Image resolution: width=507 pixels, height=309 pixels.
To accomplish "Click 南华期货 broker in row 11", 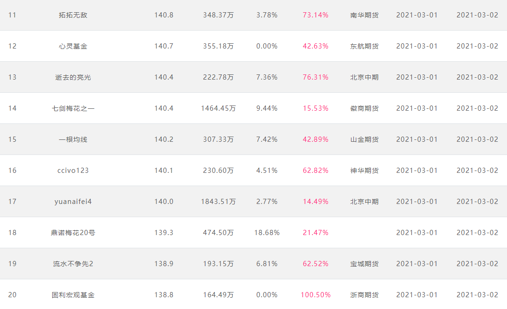I will click(x=364, y=15).
